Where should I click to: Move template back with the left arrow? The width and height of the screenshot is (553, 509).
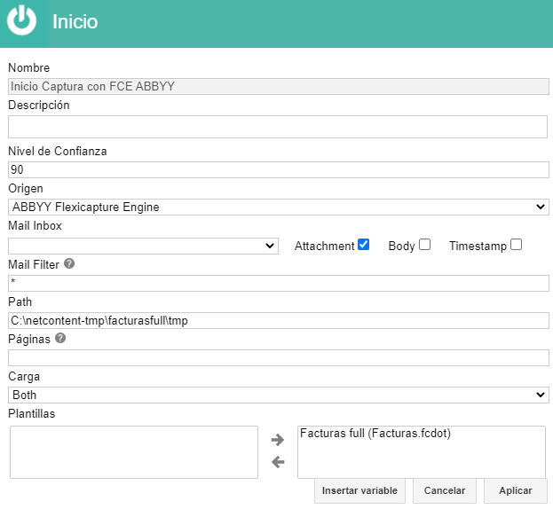[278, 462]
